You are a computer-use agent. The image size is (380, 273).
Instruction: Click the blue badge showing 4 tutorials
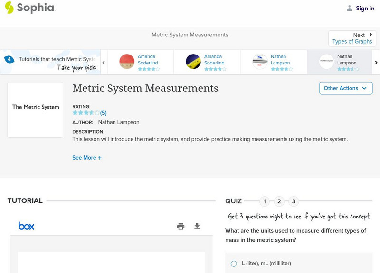tap(9, 60)
